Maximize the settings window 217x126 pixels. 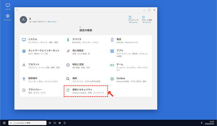click(149, 10)
